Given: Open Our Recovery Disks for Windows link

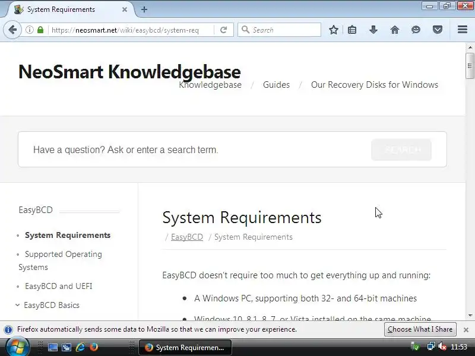Looking at the screenshot, I should [375, 85].
